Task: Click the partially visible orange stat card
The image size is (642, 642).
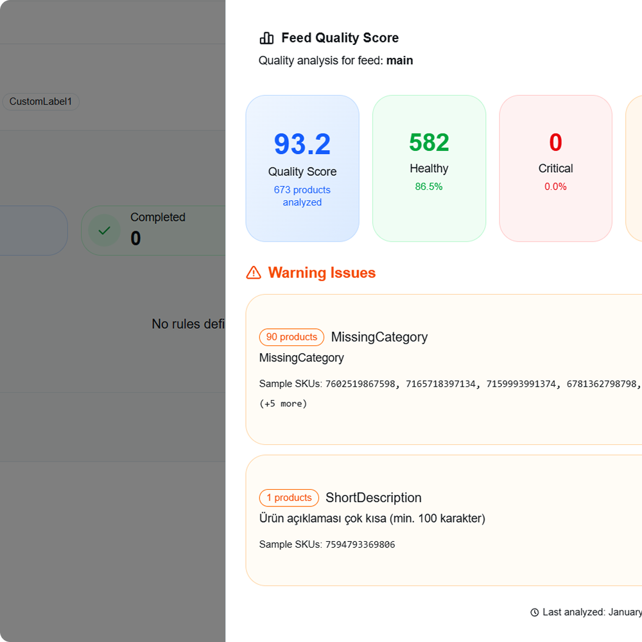Action: 634,169
